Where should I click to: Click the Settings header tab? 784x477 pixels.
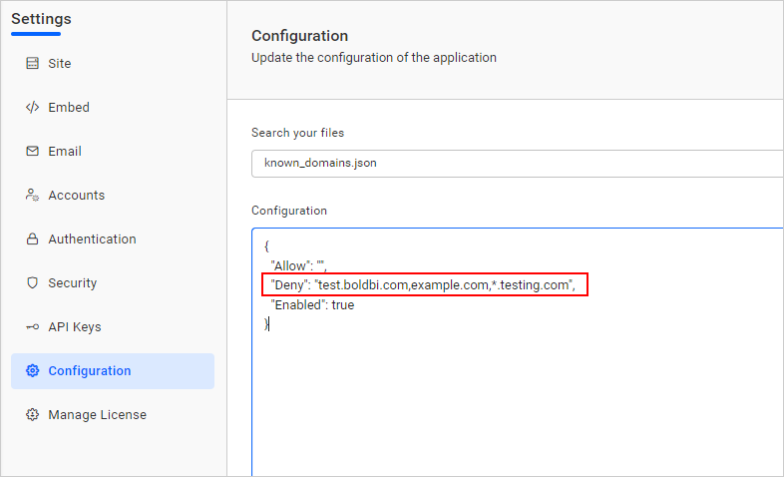coord(41,19)
